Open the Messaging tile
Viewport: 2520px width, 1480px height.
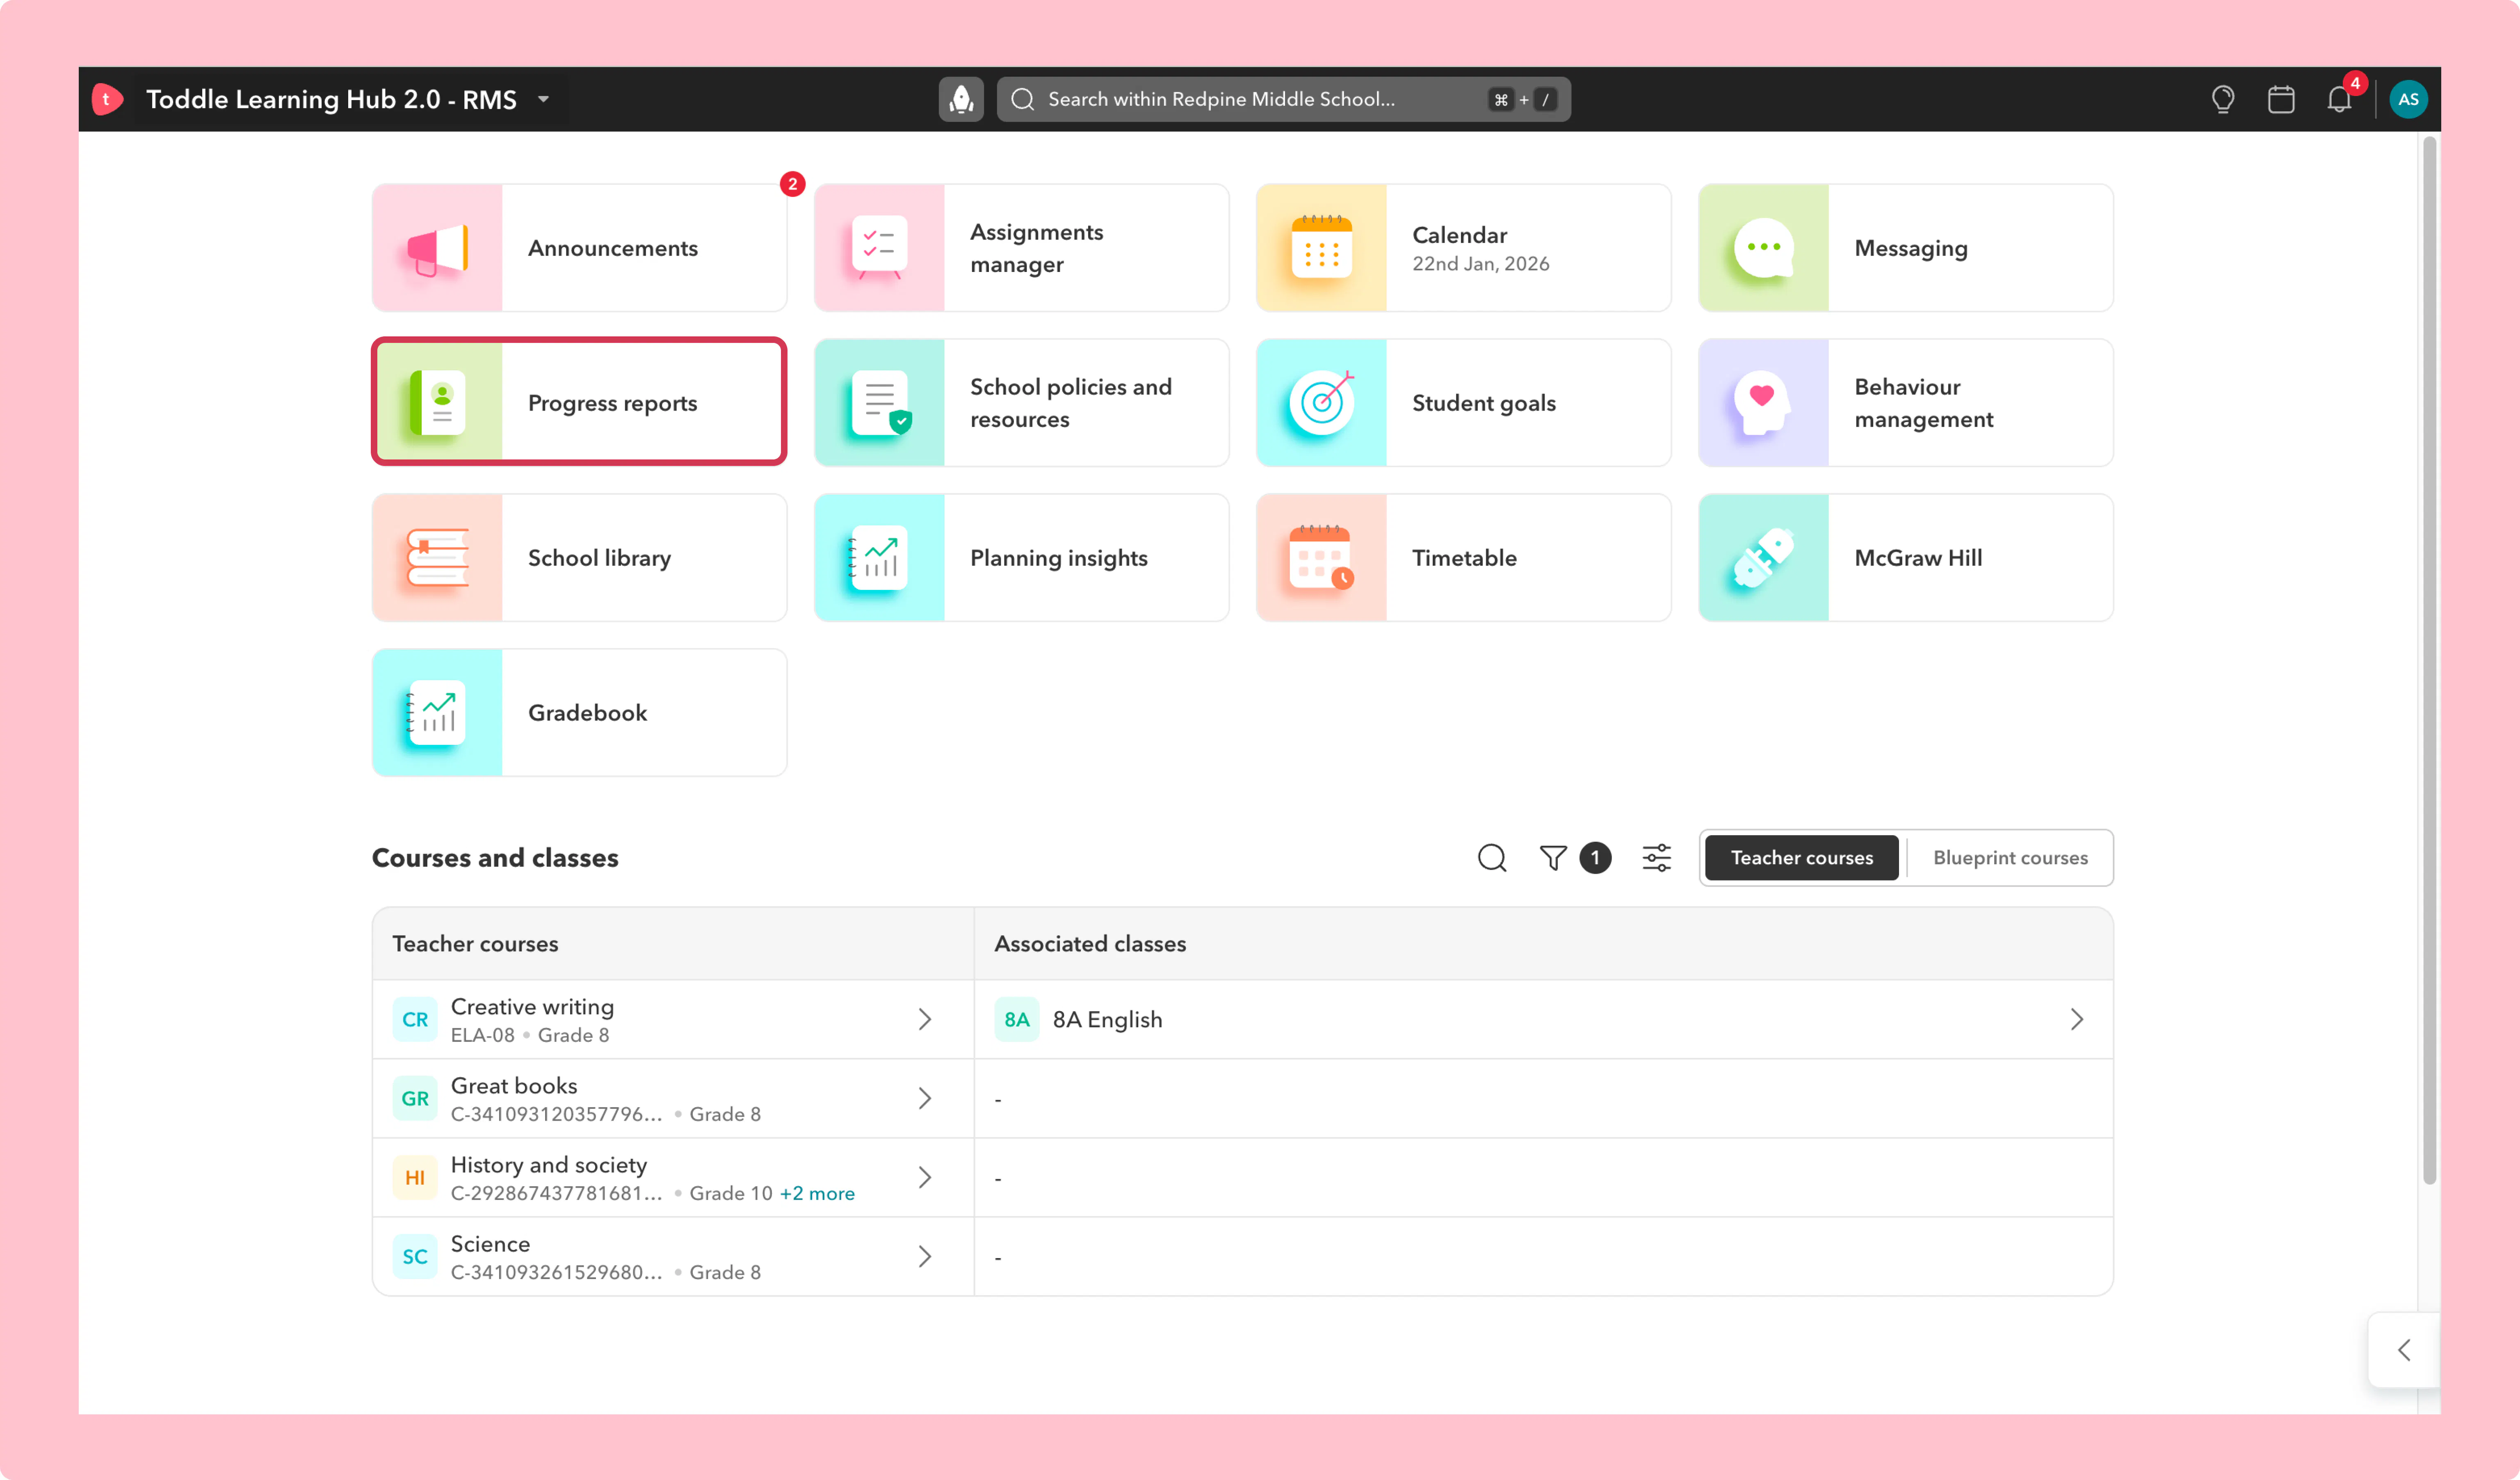(1905, 248)
